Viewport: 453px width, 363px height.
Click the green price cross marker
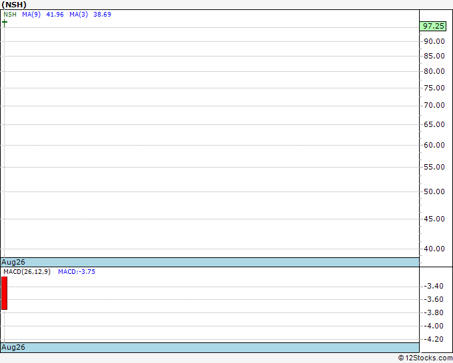pos(5,23)
